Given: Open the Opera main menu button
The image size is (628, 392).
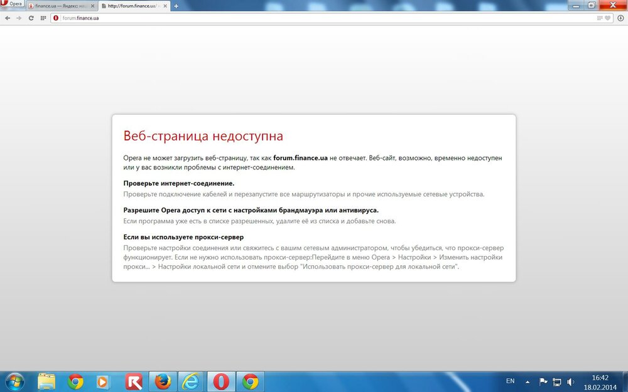Looking at the screenshot, I should click(13, 5).
